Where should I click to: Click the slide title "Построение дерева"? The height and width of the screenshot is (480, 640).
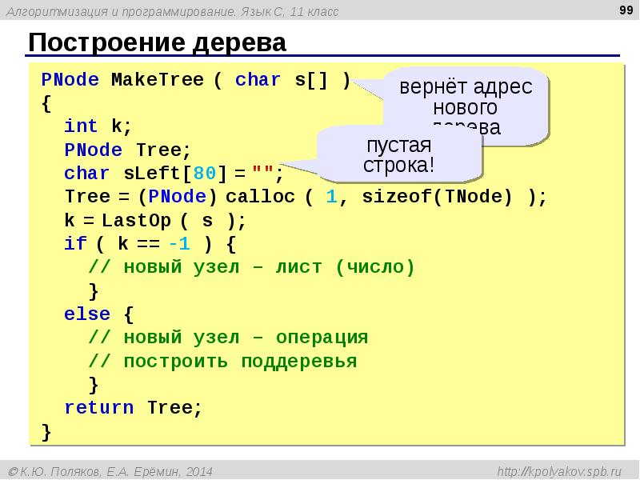click(157, 43)
